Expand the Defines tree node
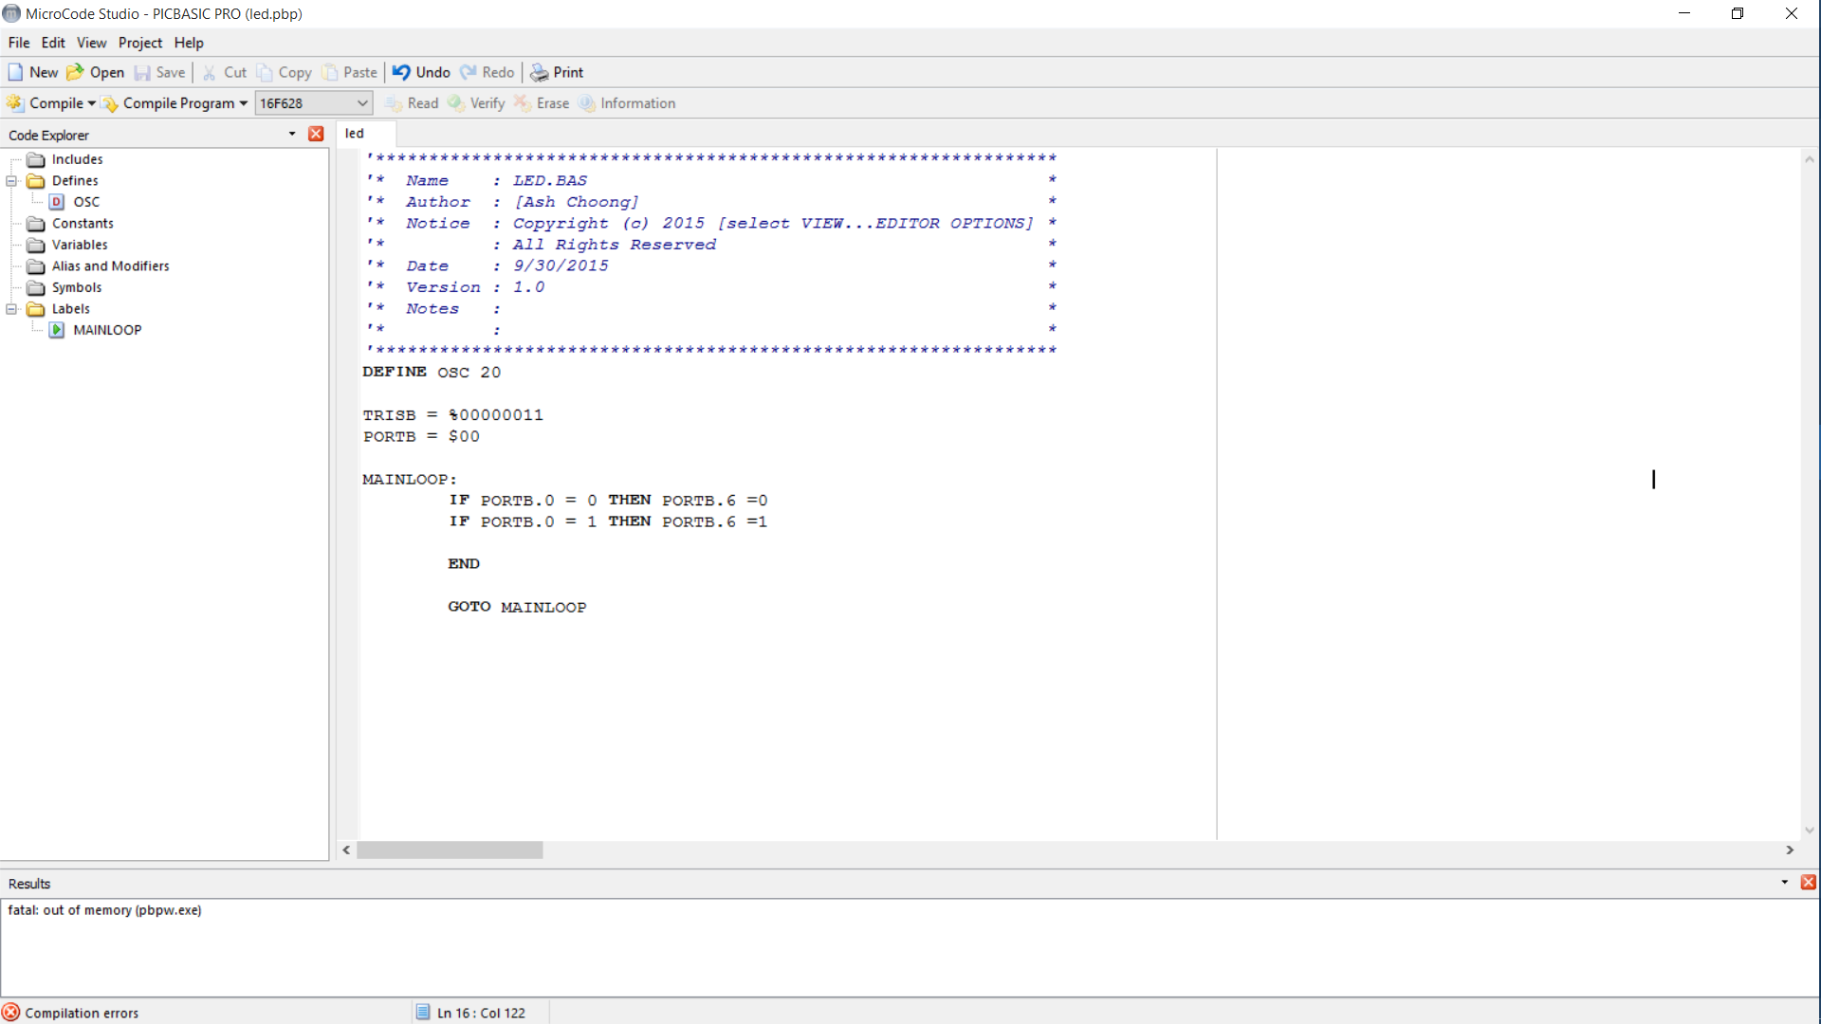 pyautogui.click(x=11, y=180)
